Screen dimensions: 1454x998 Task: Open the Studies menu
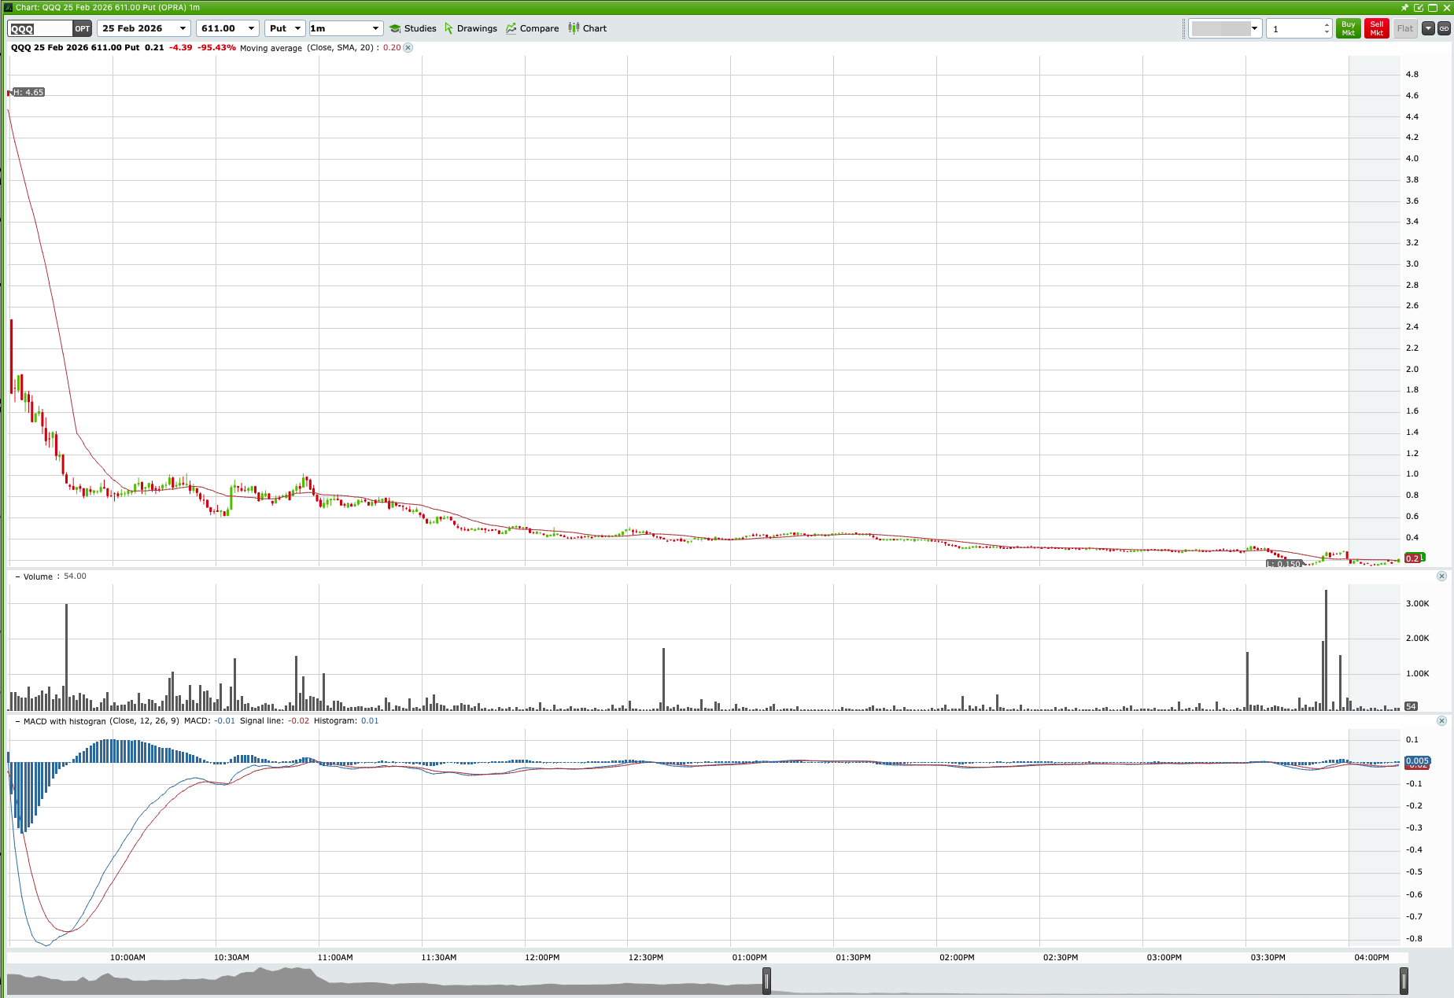(x=413, y=28)
